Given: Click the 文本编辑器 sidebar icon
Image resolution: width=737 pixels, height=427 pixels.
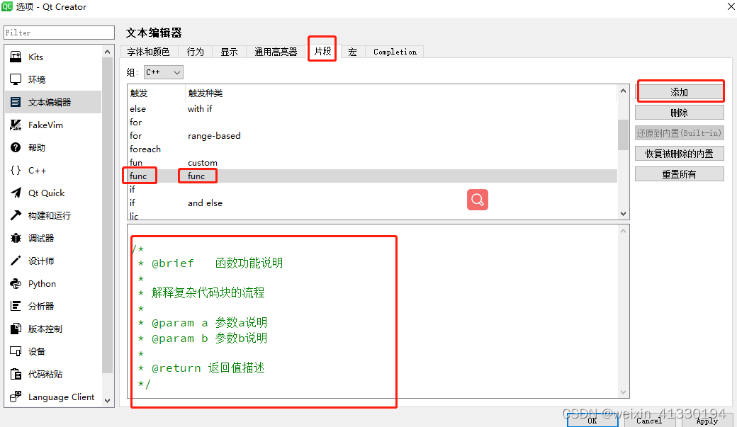Looking at the screenshot, I should 16,102.
